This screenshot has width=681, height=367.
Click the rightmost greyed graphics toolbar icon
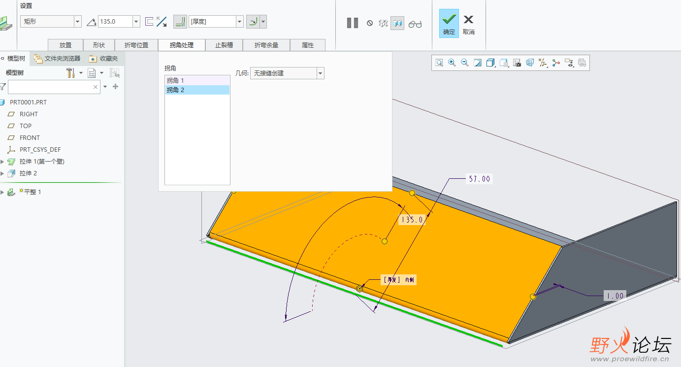582,63
